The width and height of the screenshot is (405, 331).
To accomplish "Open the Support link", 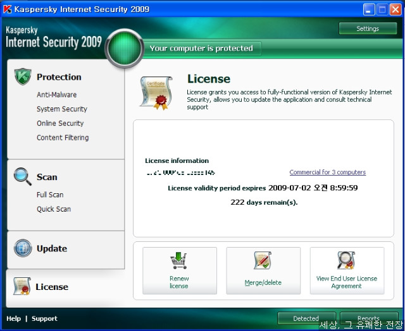I will 44,318.
